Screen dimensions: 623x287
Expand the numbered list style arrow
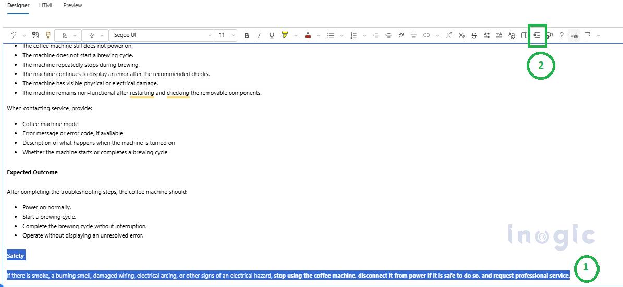point(364,35)
